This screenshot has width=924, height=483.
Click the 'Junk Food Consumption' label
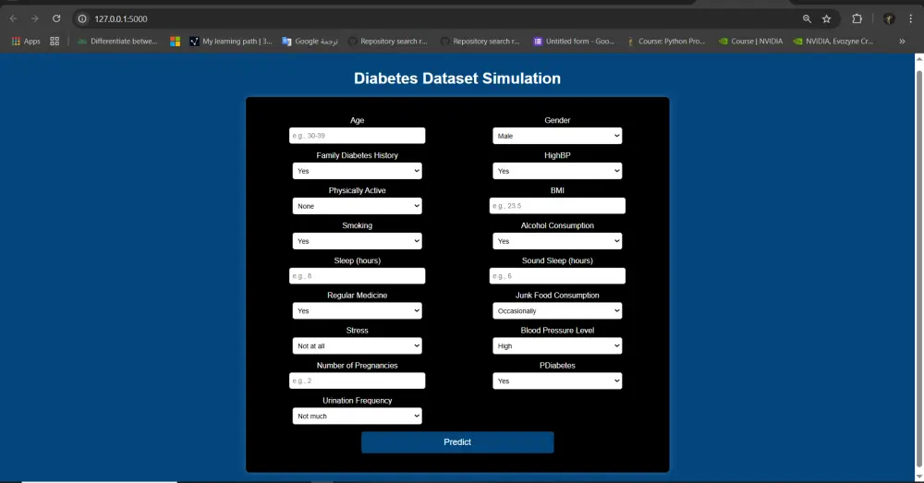(557, 296)
